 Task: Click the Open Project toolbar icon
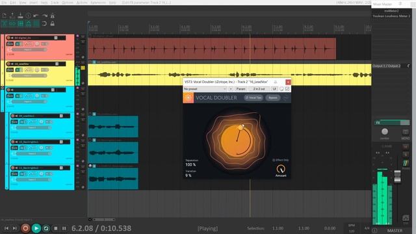pos(12,16)
